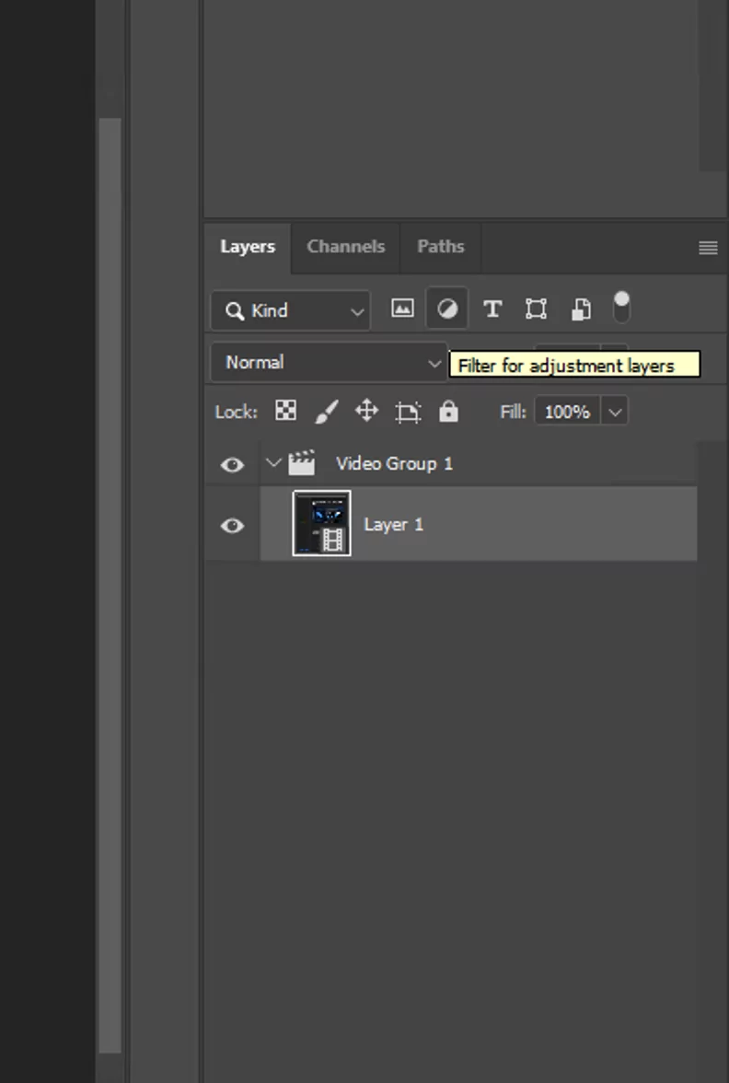Lock layer position
This screenshot has height=1083, width=729.
tap(366, 411)
